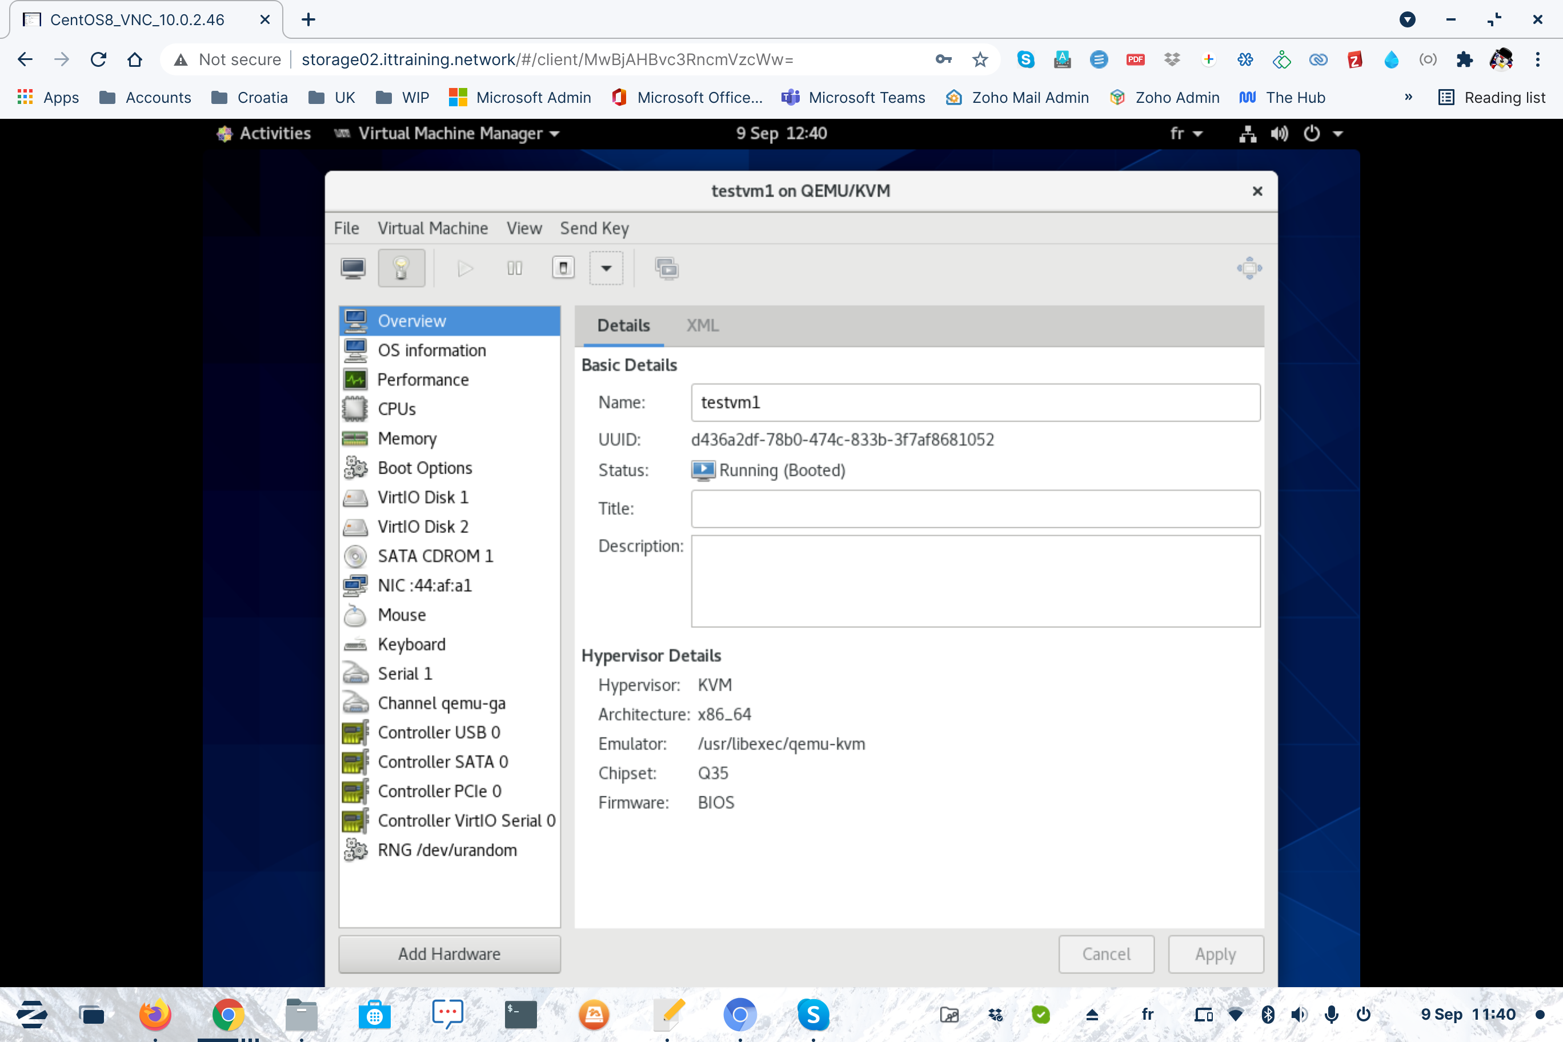The width and height of the screenshot is (1563, 1042).
Task: Open Virtual Machine Manager app menu
Action: (x=447, y=133)
